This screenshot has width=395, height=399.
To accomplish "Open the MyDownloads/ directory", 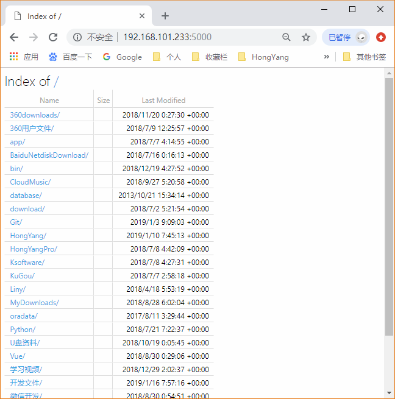I will pos(35,303).
